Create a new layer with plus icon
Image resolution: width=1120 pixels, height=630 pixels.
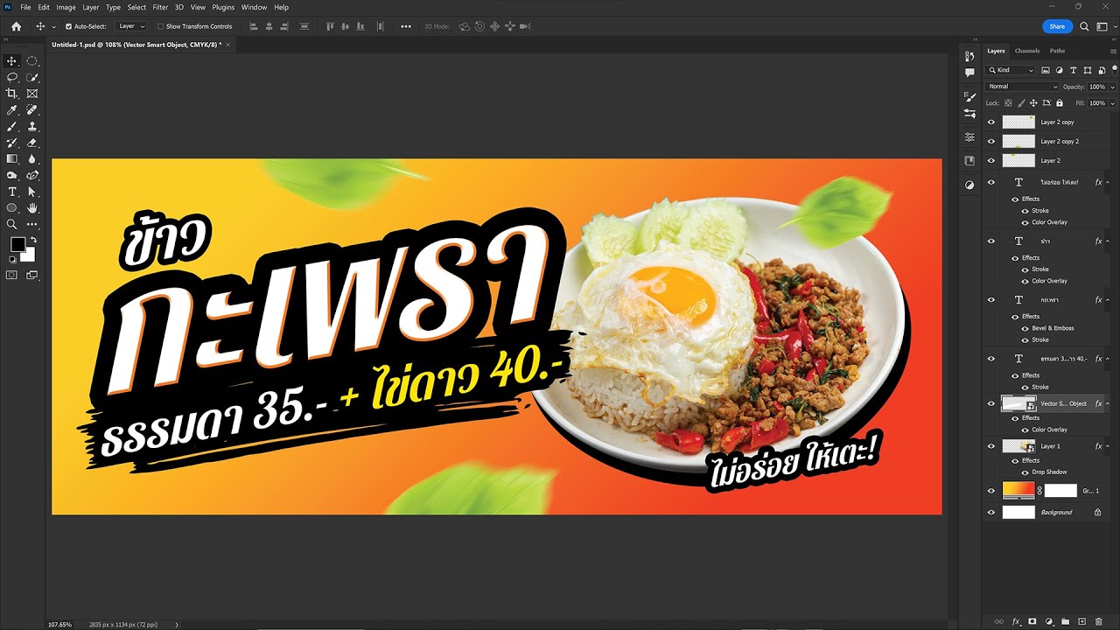click(x=1082, y=621)
